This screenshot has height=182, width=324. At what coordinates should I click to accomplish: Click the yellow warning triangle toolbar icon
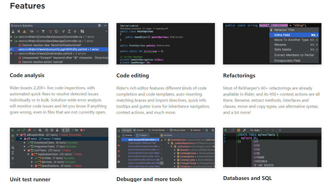[x=24, y=31]
